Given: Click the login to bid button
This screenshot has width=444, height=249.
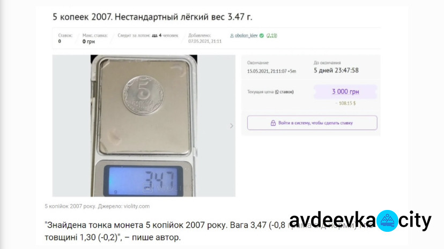Looking at the screenshot, I should pyautogui.click(x=312, y=123).
